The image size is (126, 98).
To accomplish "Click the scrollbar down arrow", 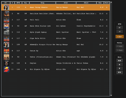I will pyautogui.click(x=111, y=95).
